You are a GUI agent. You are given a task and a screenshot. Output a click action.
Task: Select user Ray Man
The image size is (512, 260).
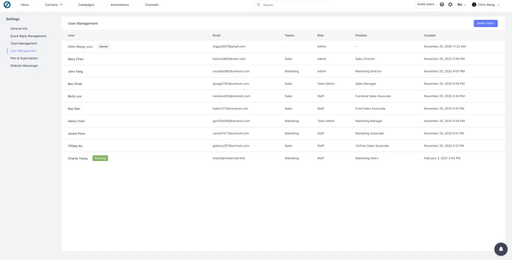pyautogui.click(x=74, y=109)
